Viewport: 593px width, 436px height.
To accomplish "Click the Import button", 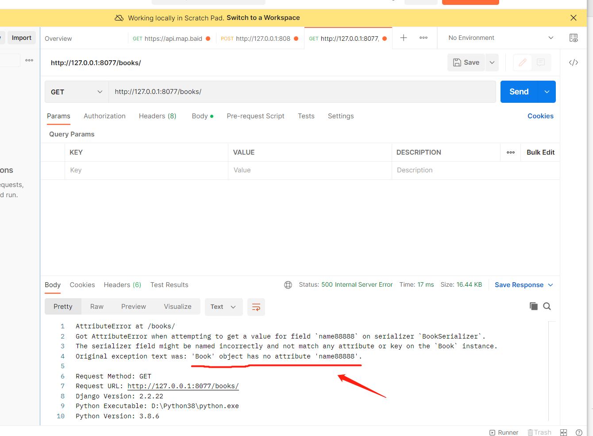I will tap(22, 38).
